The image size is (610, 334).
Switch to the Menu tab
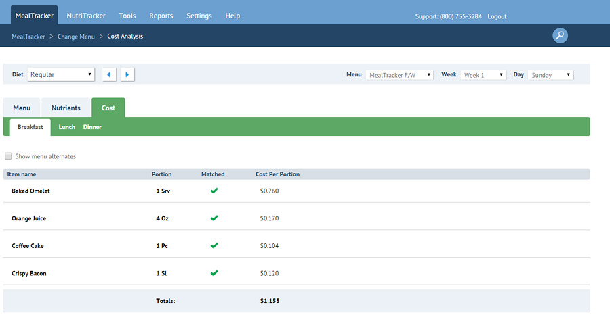22,108
